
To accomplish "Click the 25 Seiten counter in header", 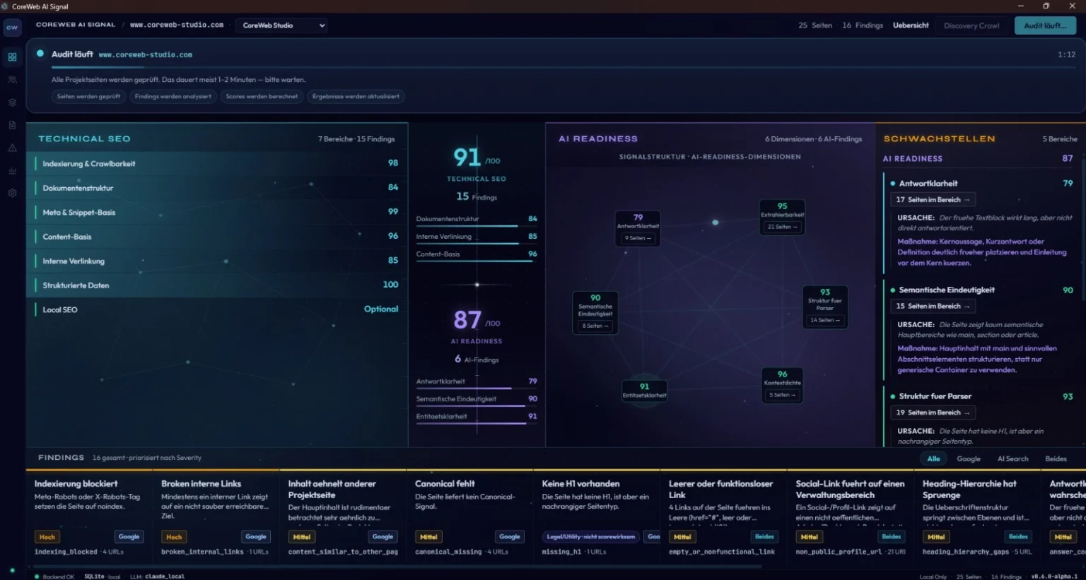I will click(815, 25).
